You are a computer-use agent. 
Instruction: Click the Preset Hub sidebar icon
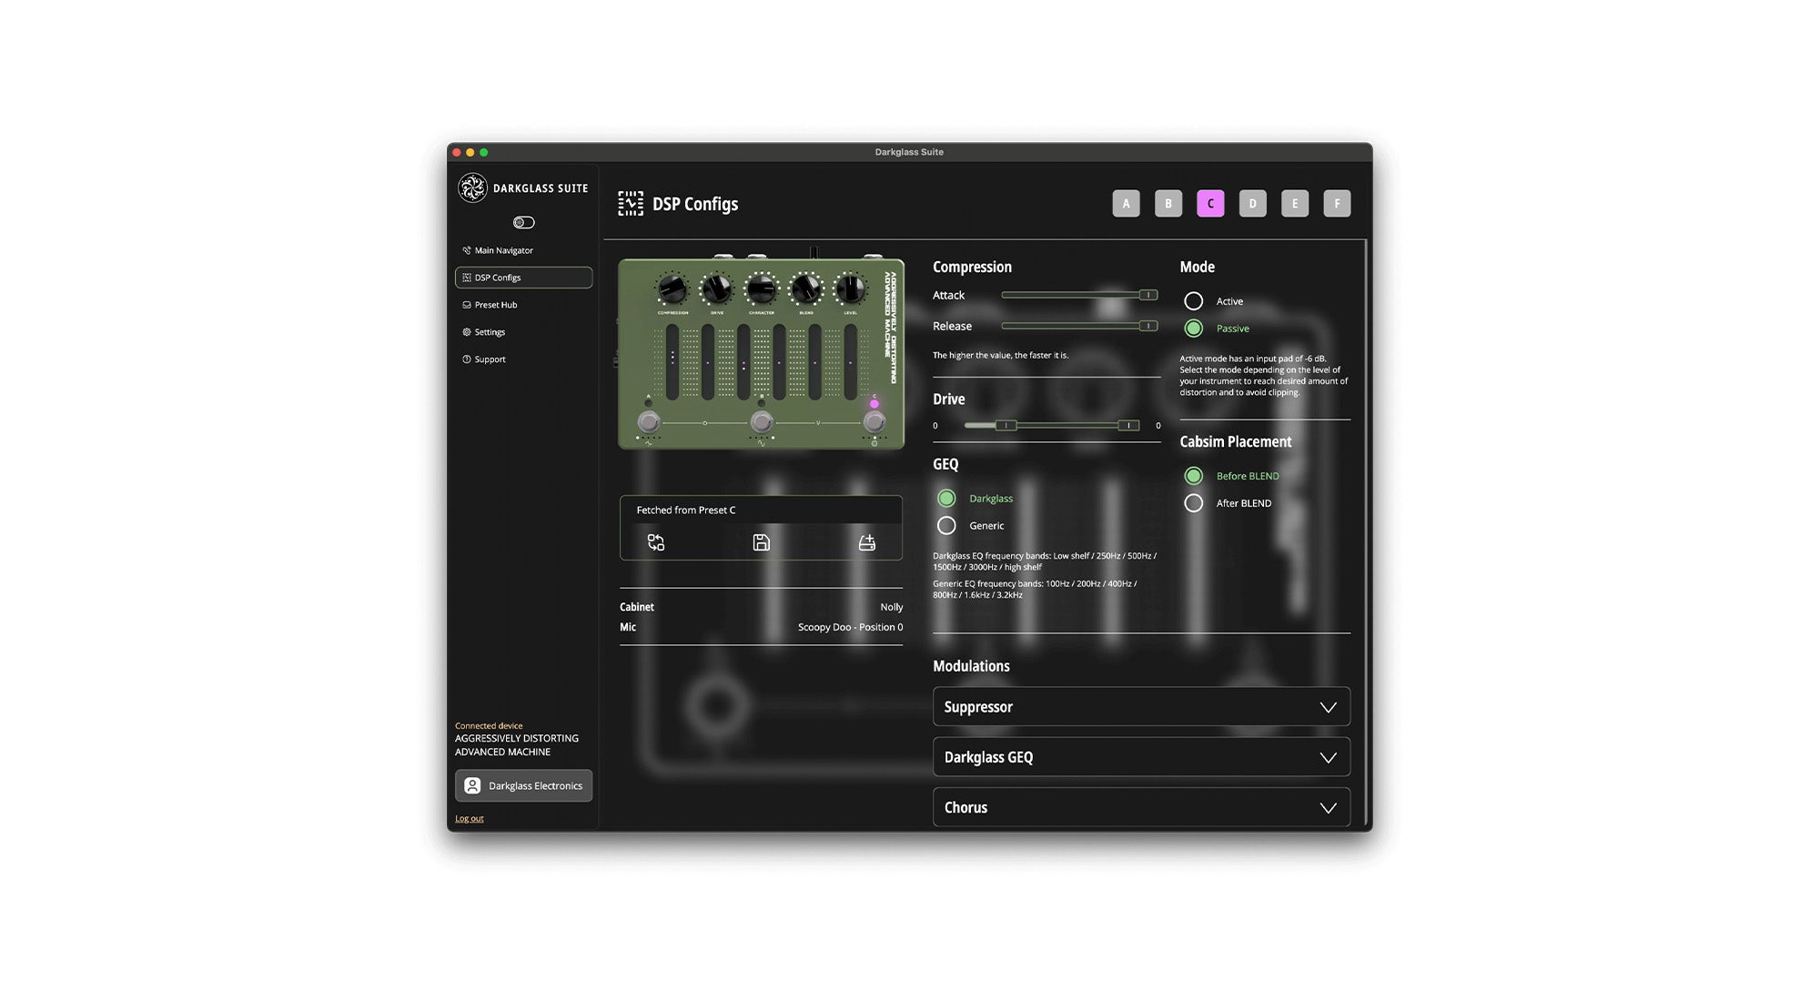467,305
